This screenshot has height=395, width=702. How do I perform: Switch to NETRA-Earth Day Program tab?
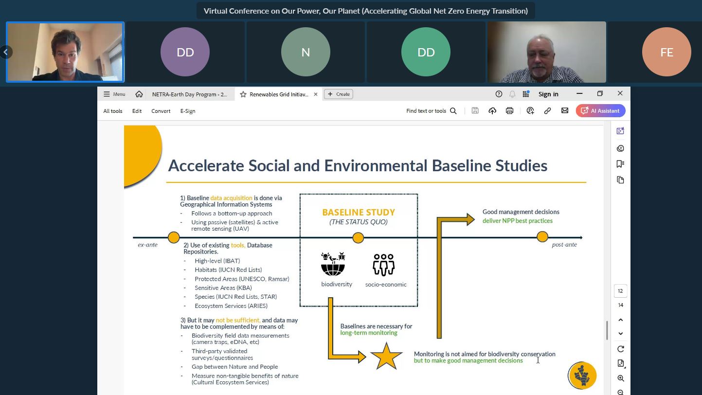(189, 94)
